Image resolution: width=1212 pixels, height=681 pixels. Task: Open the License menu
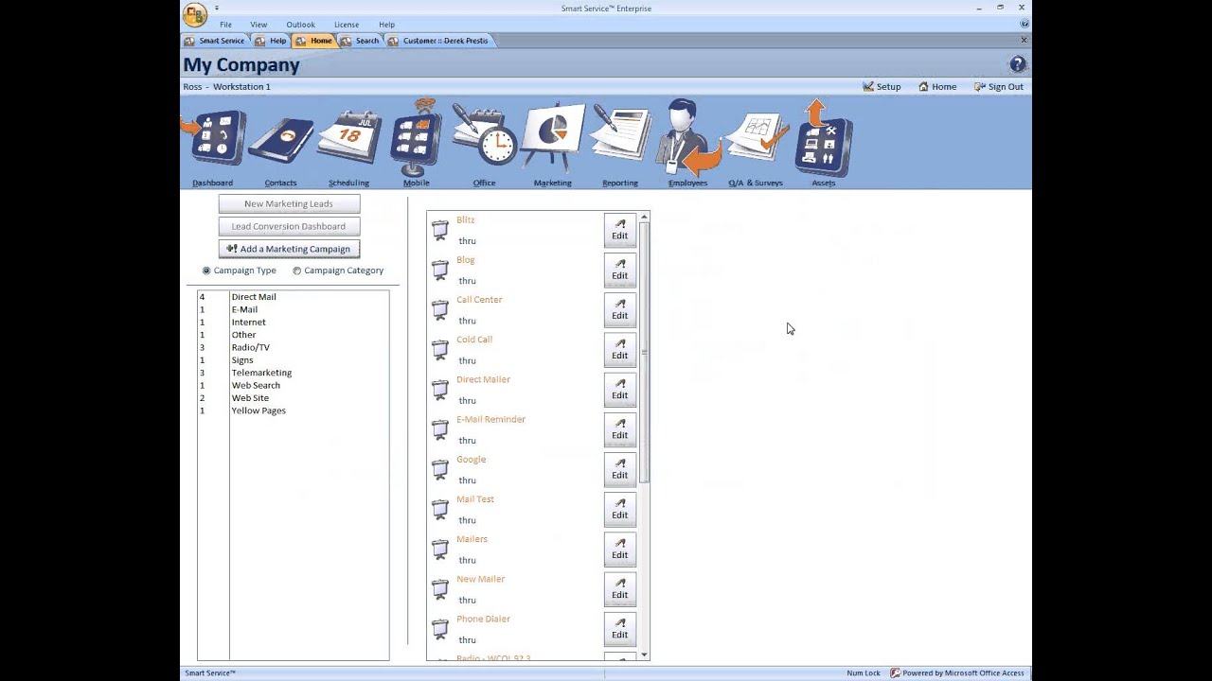point(347,25)
